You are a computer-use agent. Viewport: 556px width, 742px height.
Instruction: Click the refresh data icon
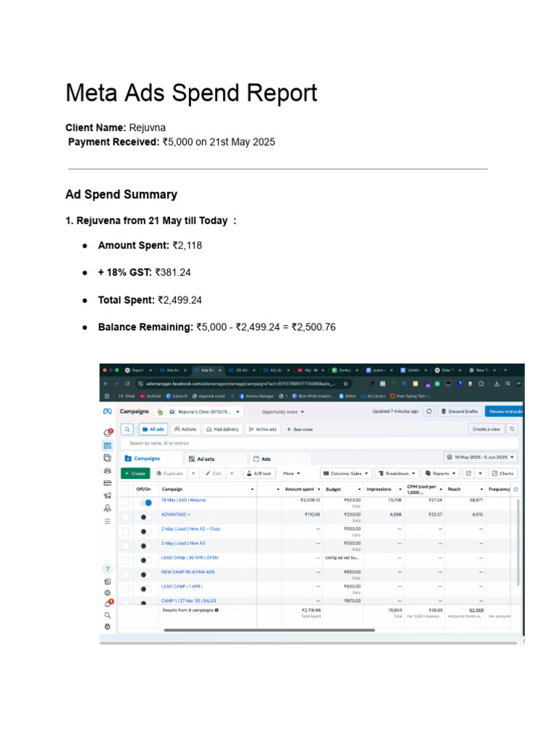pyautogui.click(x=429, y=412)
